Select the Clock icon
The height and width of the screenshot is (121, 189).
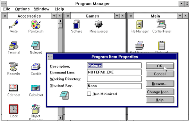click(x=13, y=109)
